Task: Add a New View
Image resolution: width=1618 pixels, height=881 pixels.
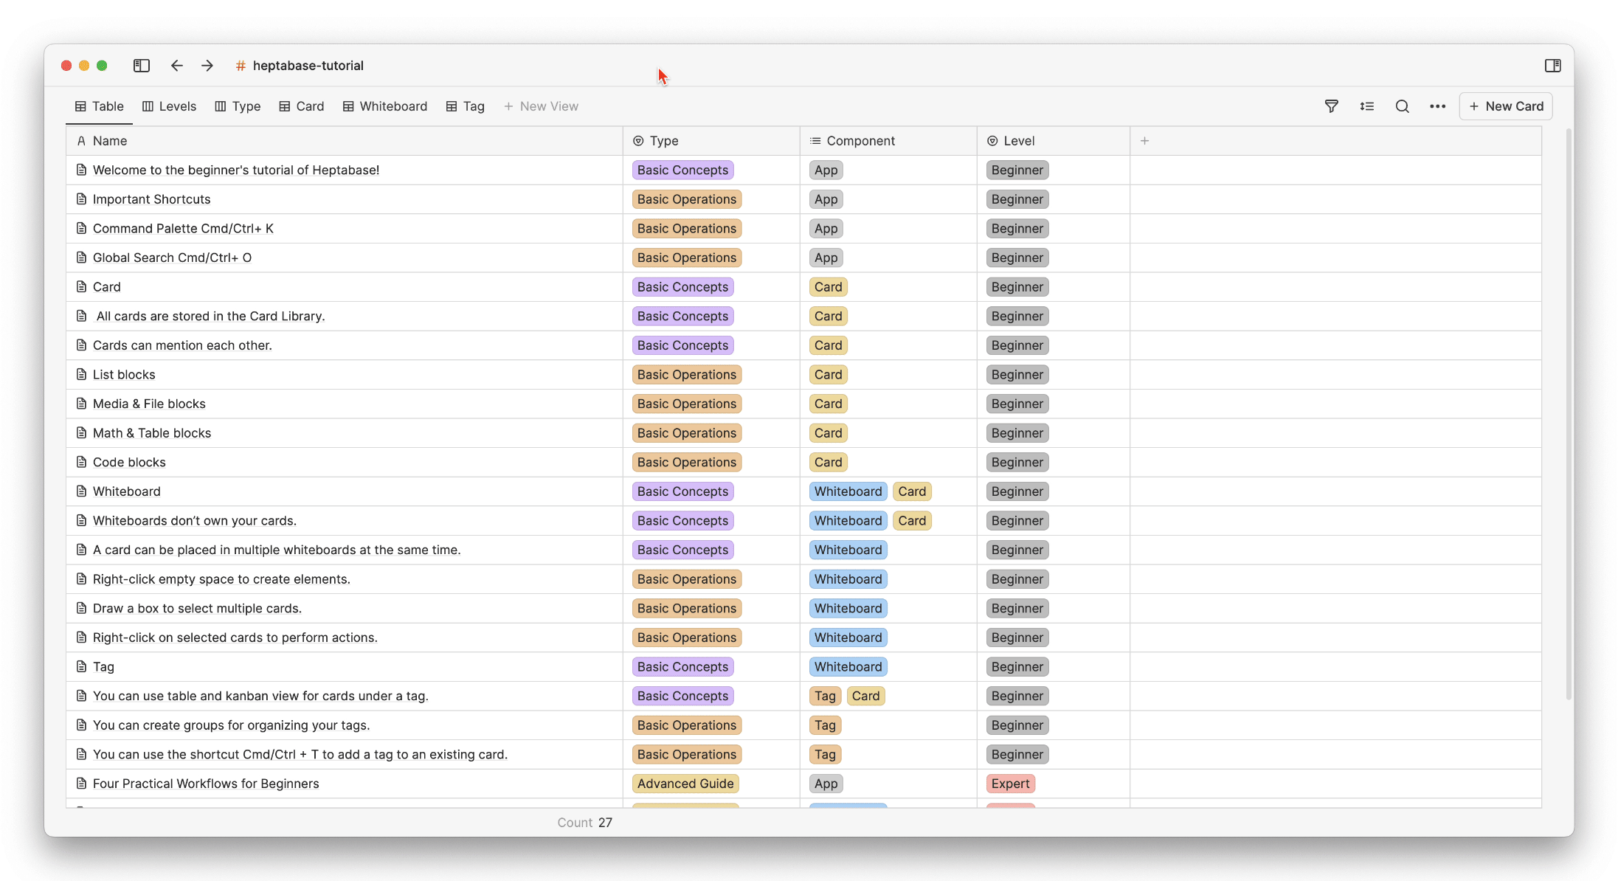Action: point(541,106)
